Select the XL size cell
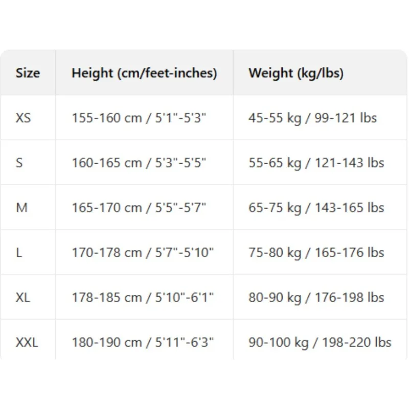Screen dimensions: 409x409 [23, 298]
